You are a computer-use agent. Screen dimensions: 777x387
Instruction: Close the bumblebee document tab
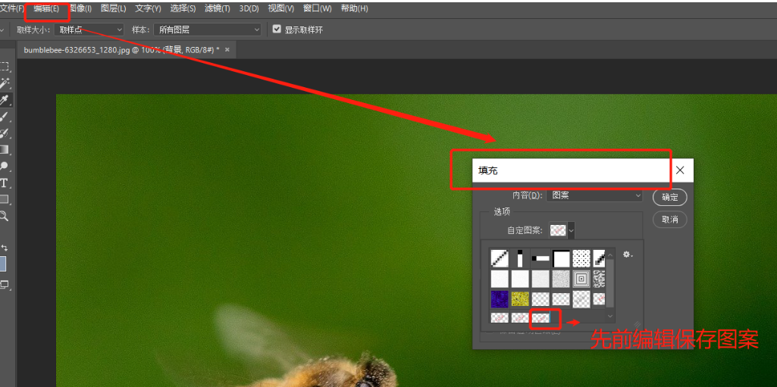(227, 50)
